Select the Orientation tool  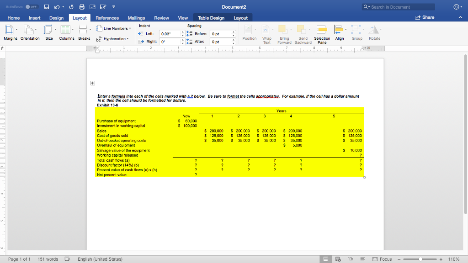point(30,33)
